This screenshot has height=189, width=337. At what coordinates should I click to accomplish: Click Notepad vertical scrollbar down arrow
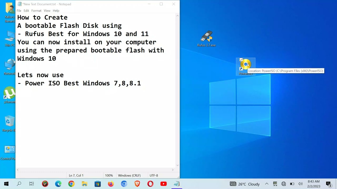pos(177,165)
